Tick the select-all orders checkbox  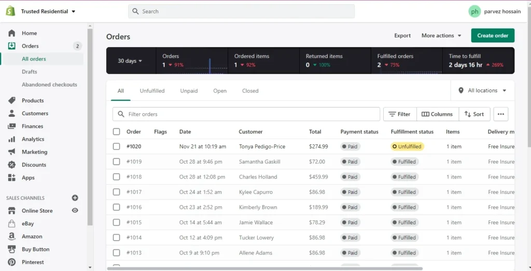(x=117, y=132)
